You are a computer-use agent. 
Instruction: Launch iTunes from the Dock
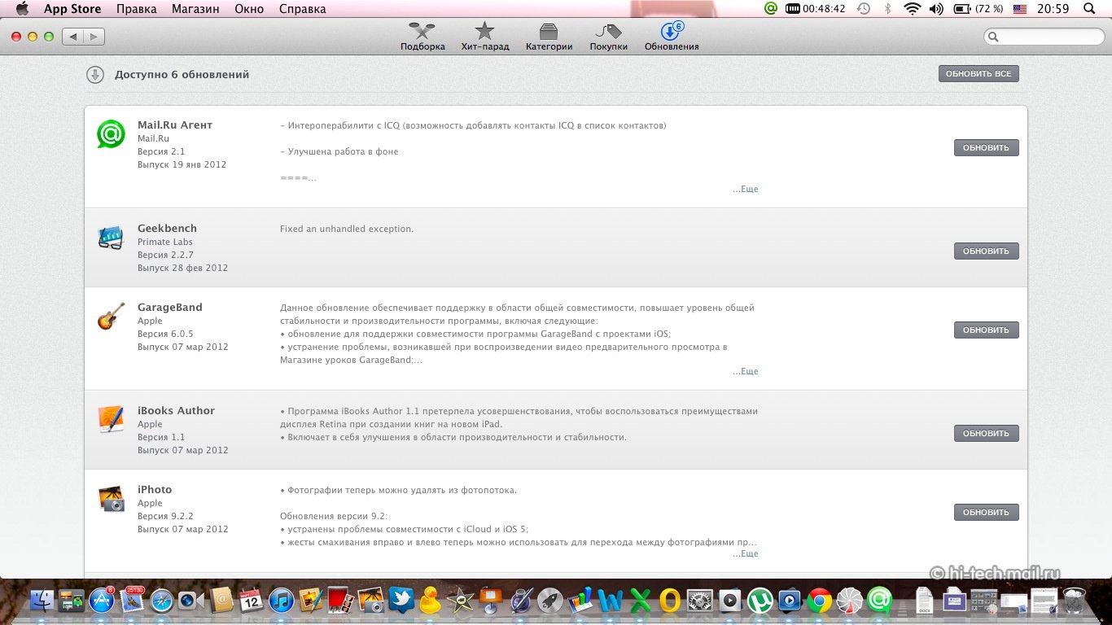click(282, 601)
